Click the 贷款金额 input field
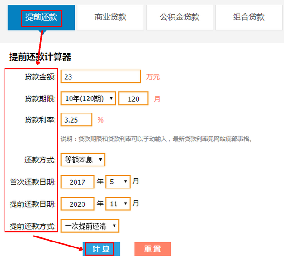 100,77
